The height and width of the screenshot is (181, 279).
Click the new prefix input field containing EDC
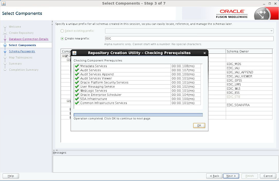pos(189,39)
